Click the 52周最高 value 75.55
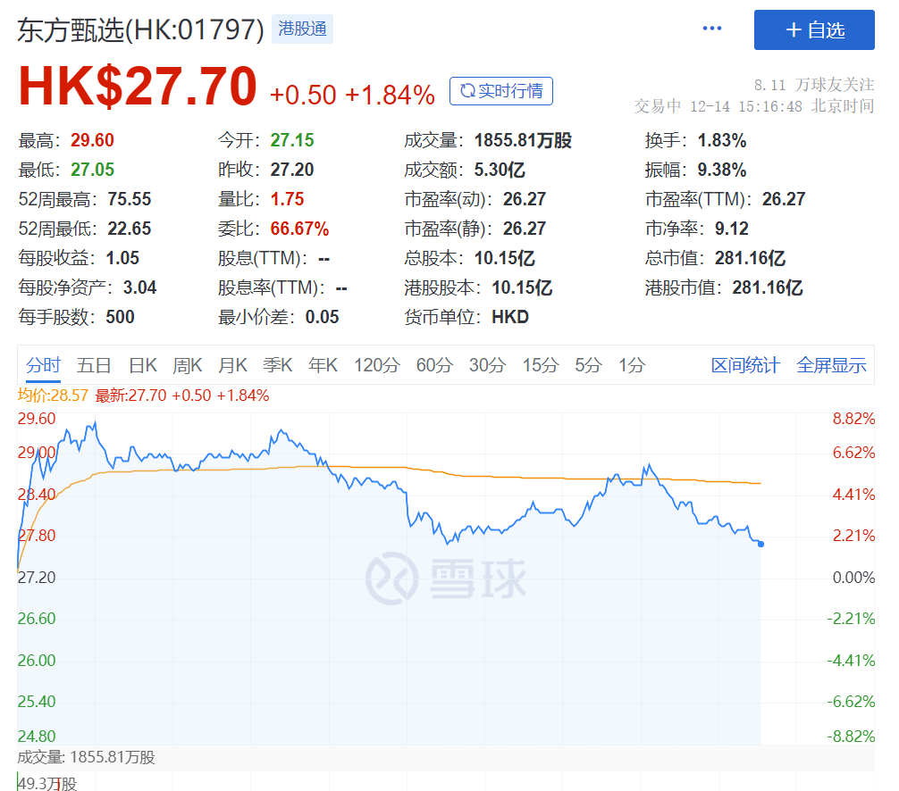 tap(130, 199)
